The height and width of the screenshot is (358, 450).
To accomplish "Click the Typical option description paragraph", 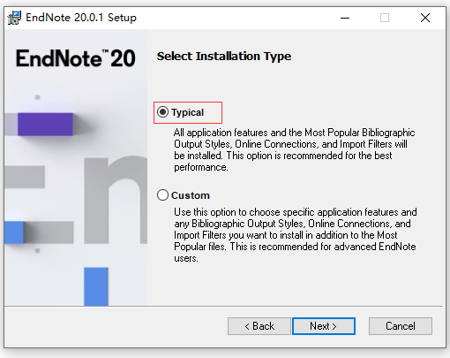I will 294,149.
